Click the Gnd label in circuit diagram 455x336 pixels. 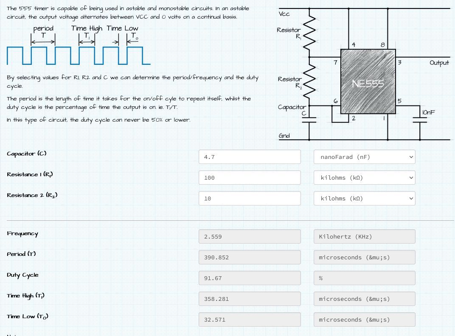(x=284, y=136)
